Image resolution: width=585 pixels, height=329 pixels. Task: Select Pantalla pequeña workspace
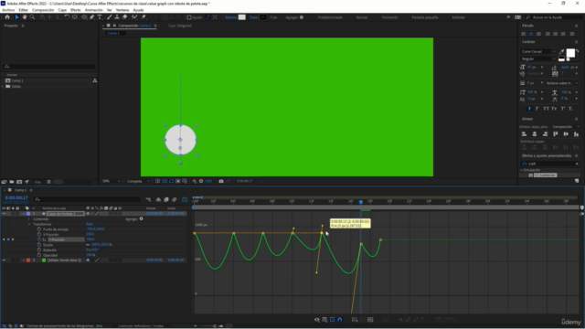(x=424, y=17)
